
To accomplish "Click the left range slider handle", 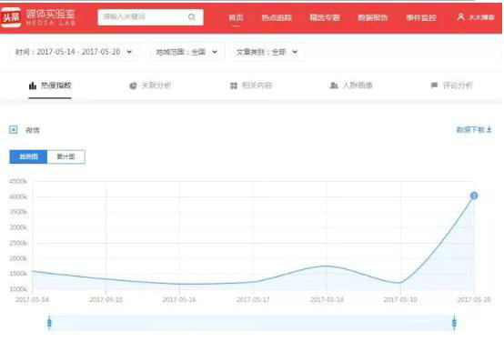I will click(x=49, y=323).
